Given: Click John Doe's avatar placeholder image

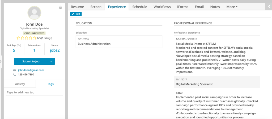Looking at the screenshot, I should [x=34, y=13].
